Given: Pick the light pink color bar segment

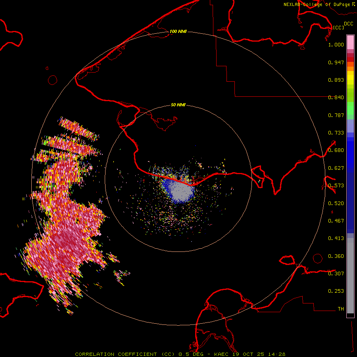Looking at the screenshot, I should click(x=350, y=42).
